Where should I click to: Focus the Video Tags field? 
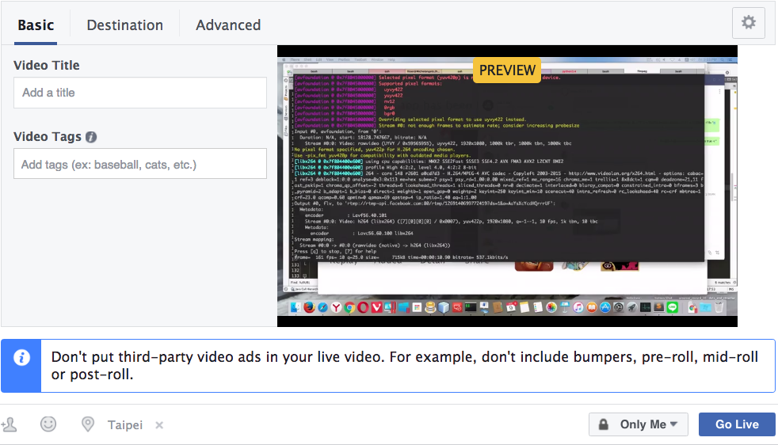[x=140, y=164]
